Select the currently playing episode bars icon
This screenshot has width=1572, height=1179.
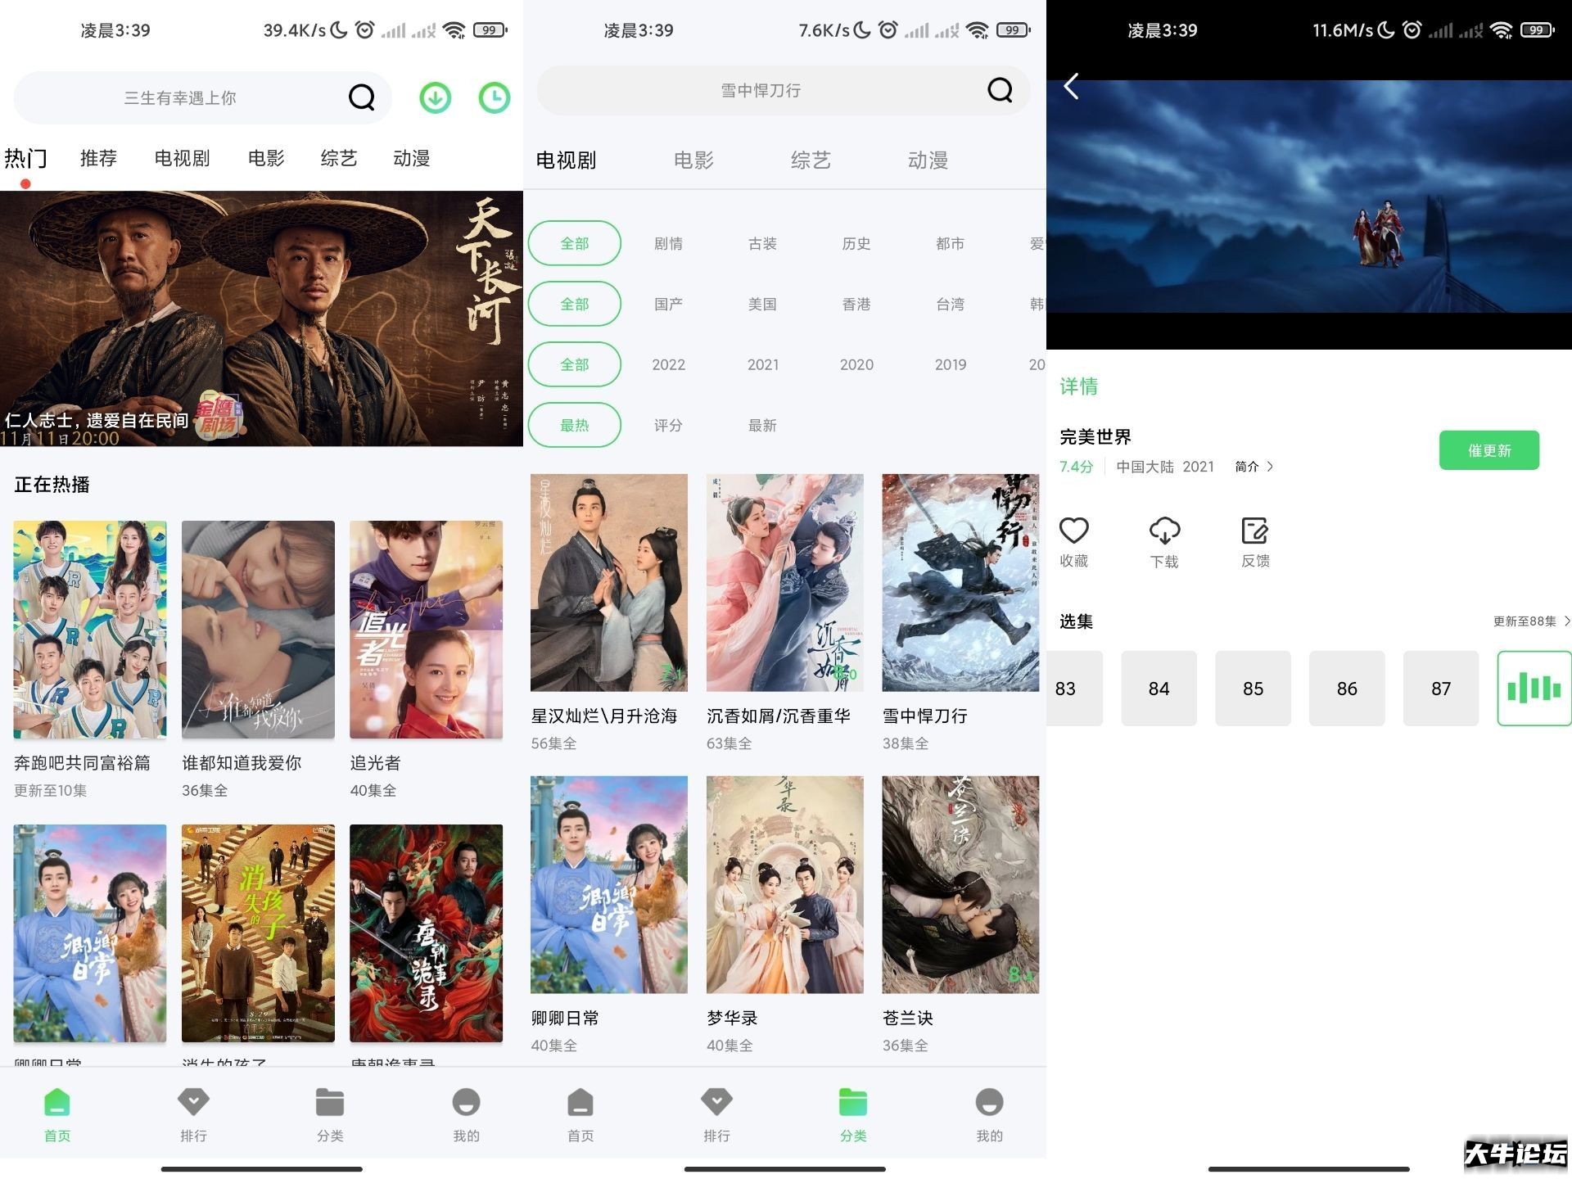pos(1534,689)
